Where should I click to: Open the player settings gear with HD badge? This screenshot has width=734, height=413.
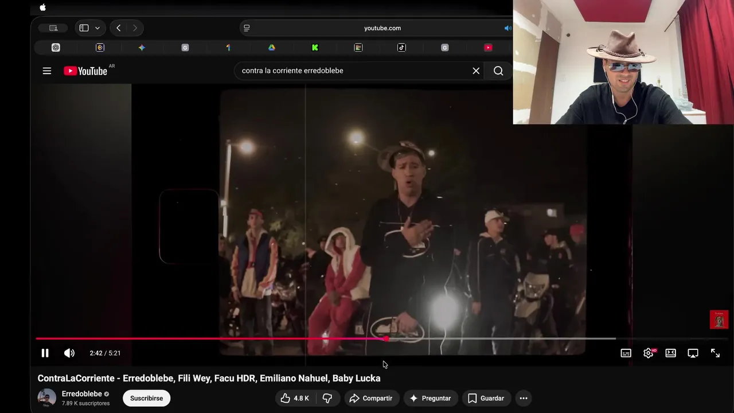click(x=649, y=353)
